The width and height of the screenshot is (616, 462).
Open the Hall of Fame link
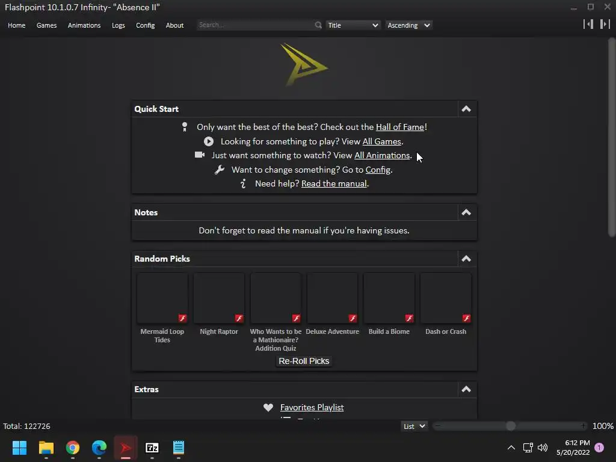point(400,127)
